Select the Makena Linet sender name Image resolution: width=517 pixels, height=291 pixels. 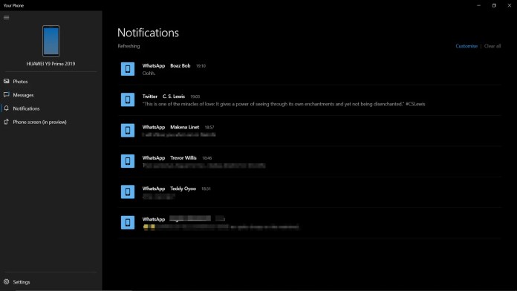coord(185,127)
